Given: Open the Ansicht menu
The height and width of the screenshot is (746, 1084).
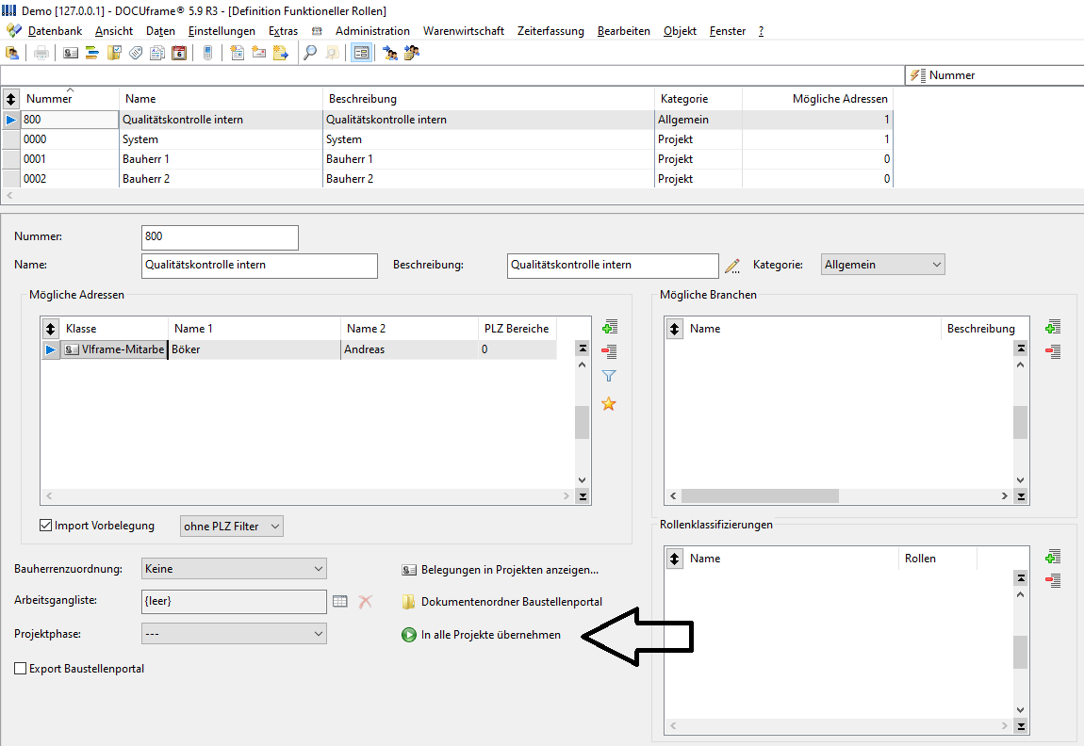Looking at the screenshot, I should click(114, 31).
